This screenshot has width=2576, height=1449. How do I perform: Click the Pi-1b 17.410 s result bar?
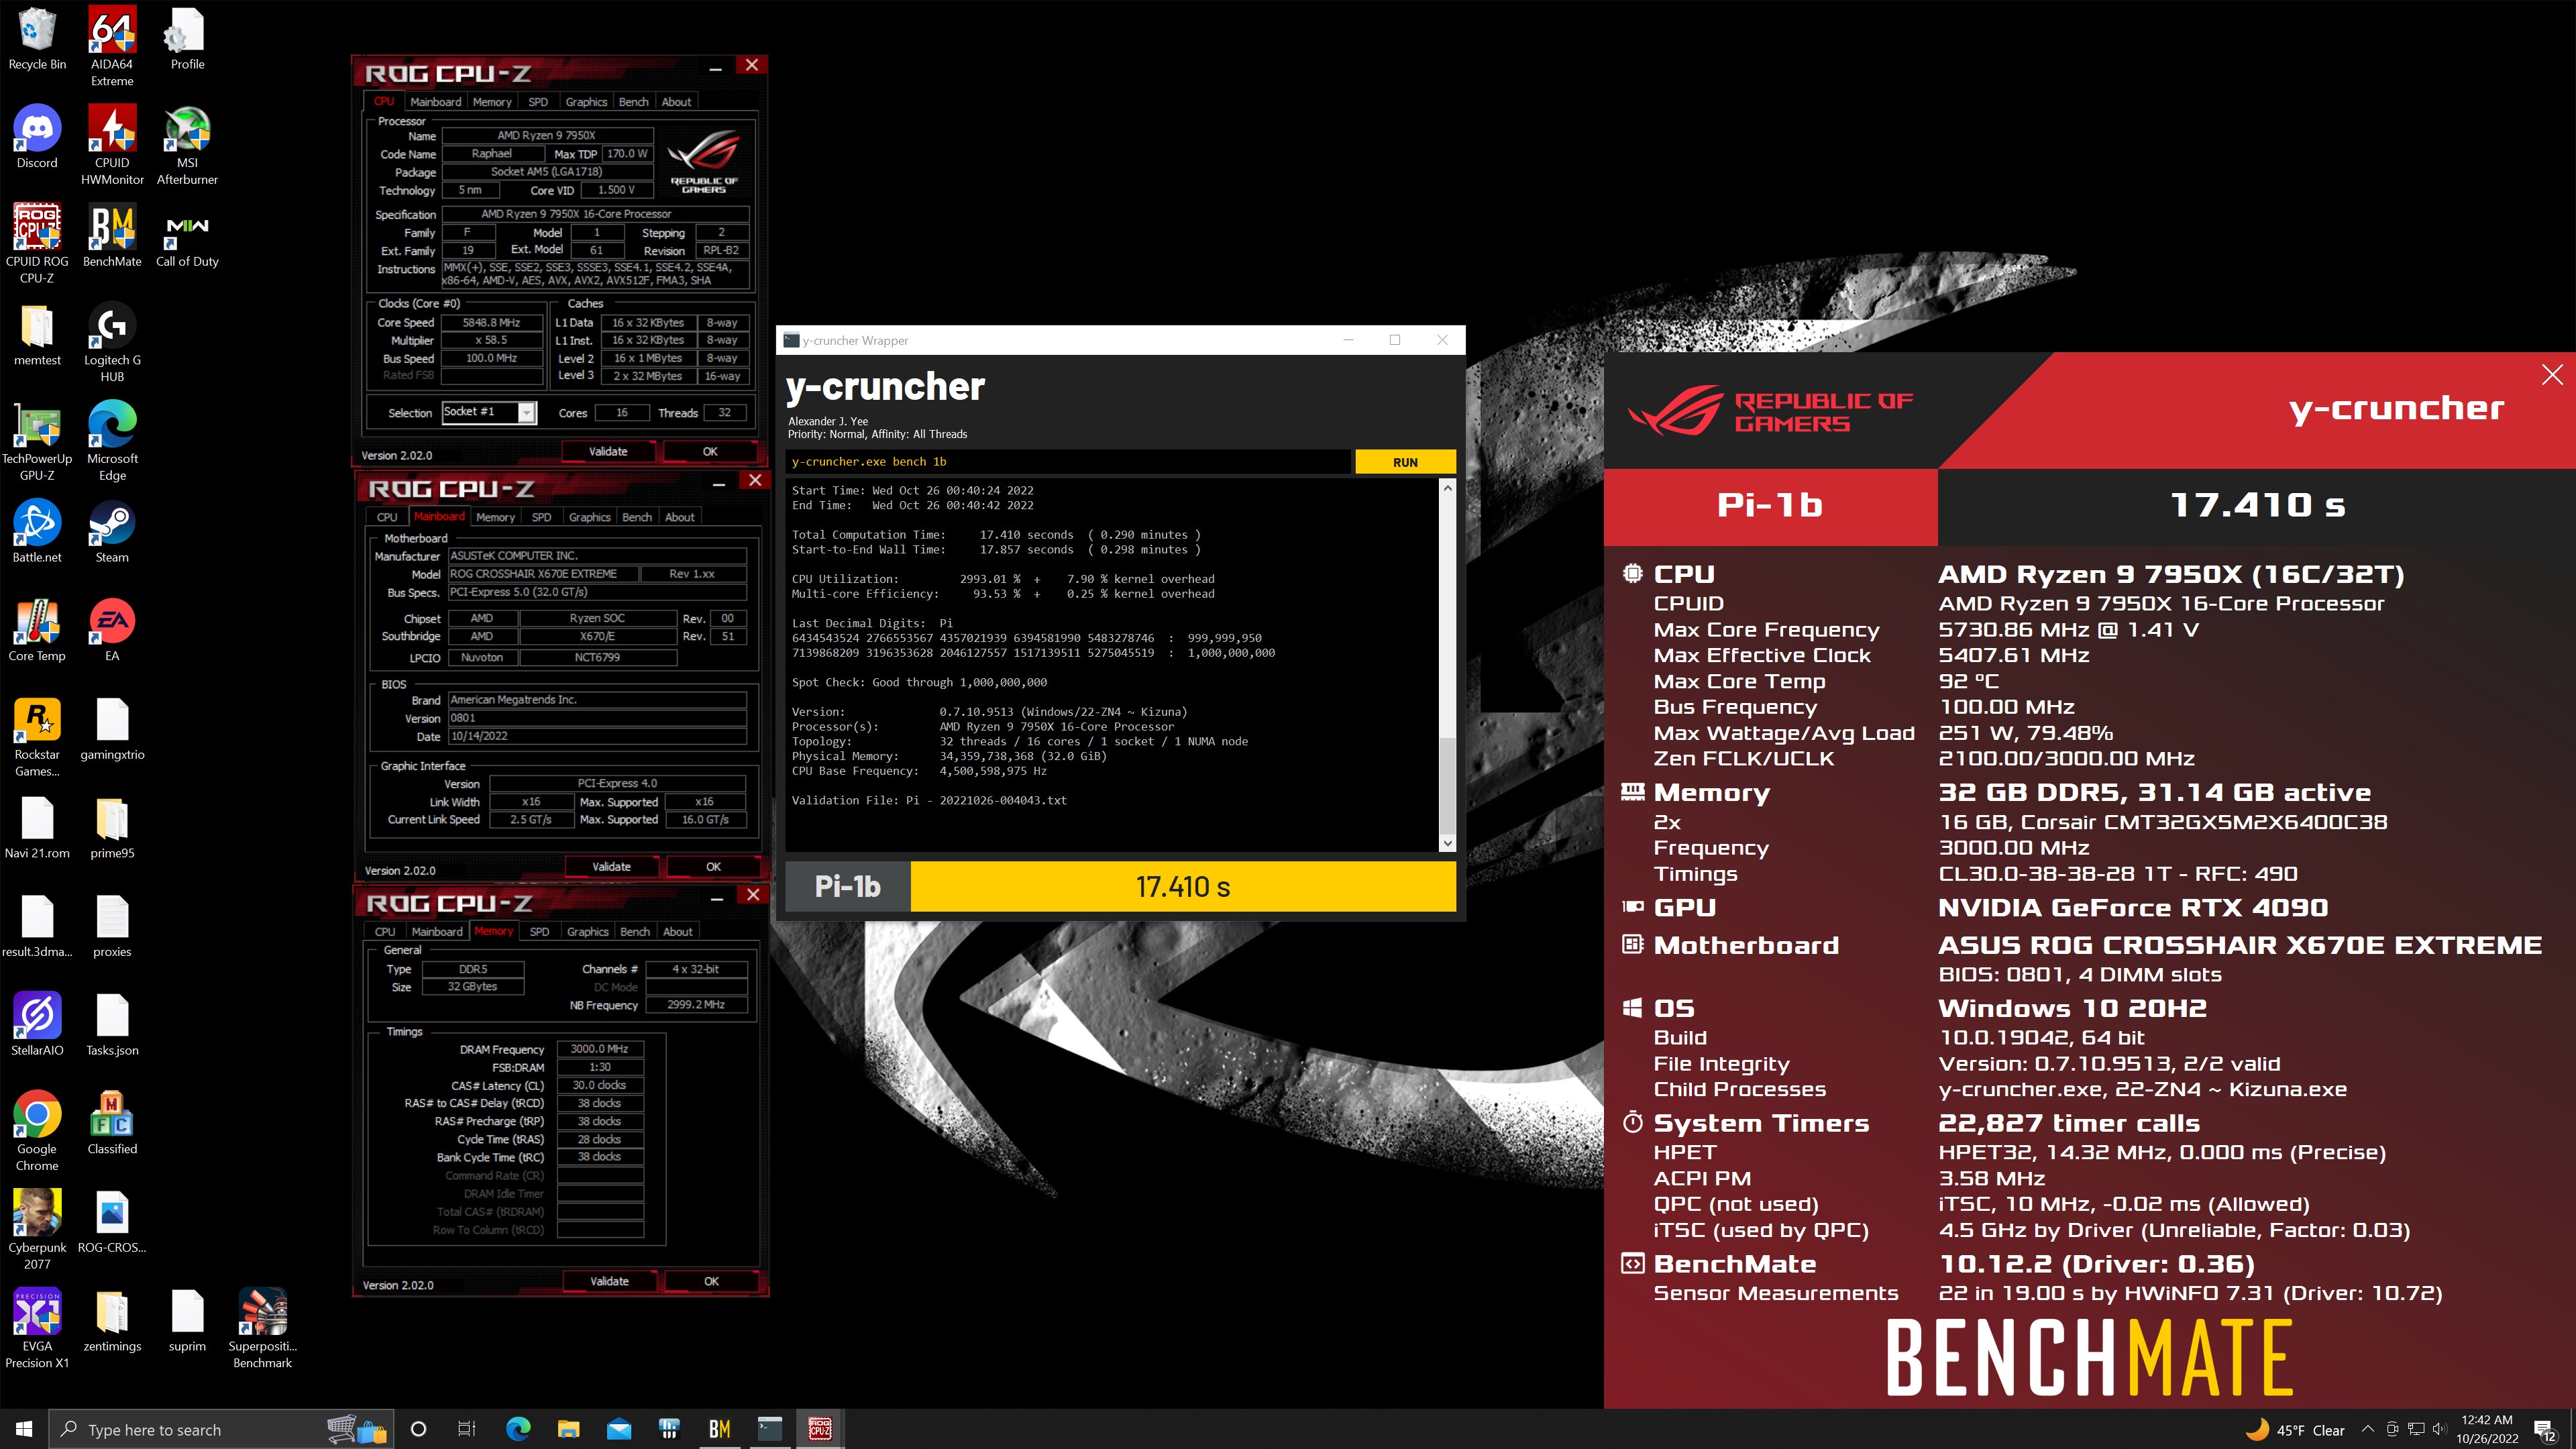1120,887
